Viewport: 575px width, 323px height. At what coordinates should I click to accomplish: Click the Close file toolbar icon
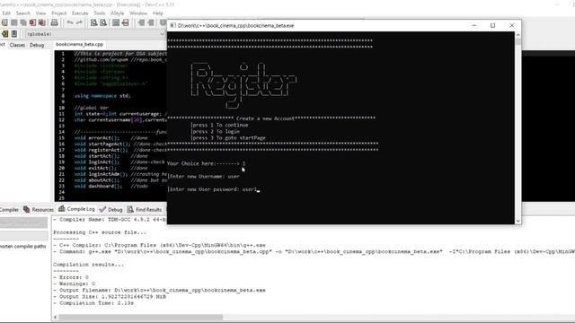tap(32, 22)
